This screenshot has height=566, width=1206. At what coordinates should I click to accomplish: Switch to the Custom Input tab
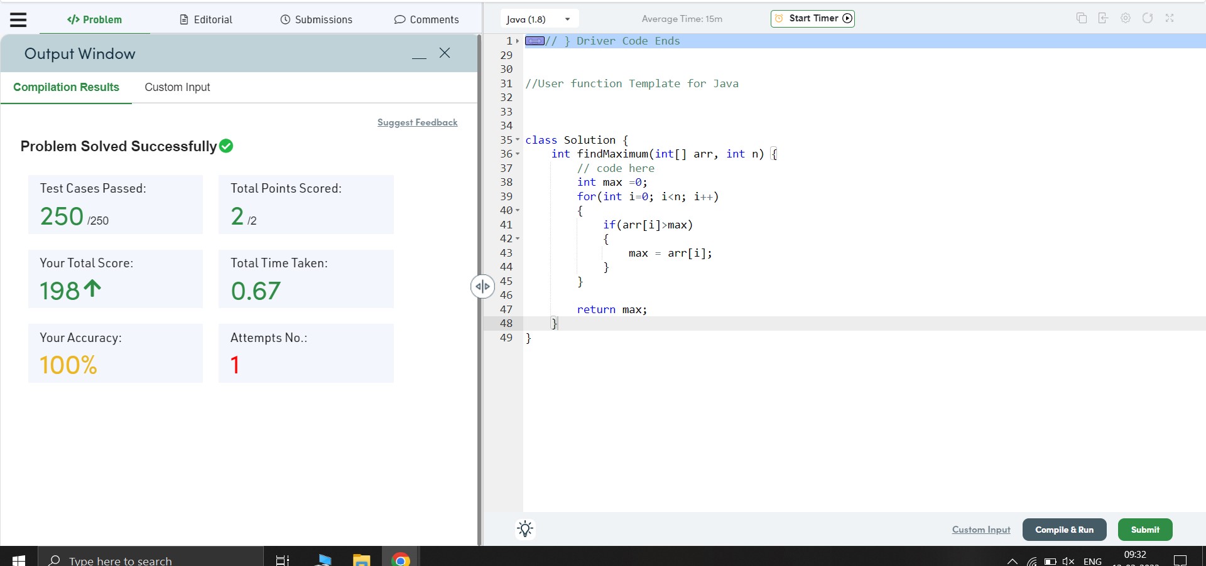[x=177, y=87]
